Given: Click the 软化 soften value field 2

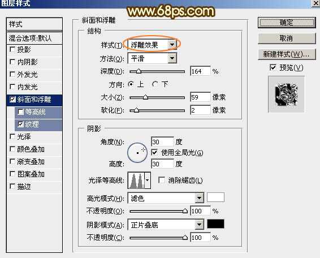Looking at the screenshot, I should (200, 110).
